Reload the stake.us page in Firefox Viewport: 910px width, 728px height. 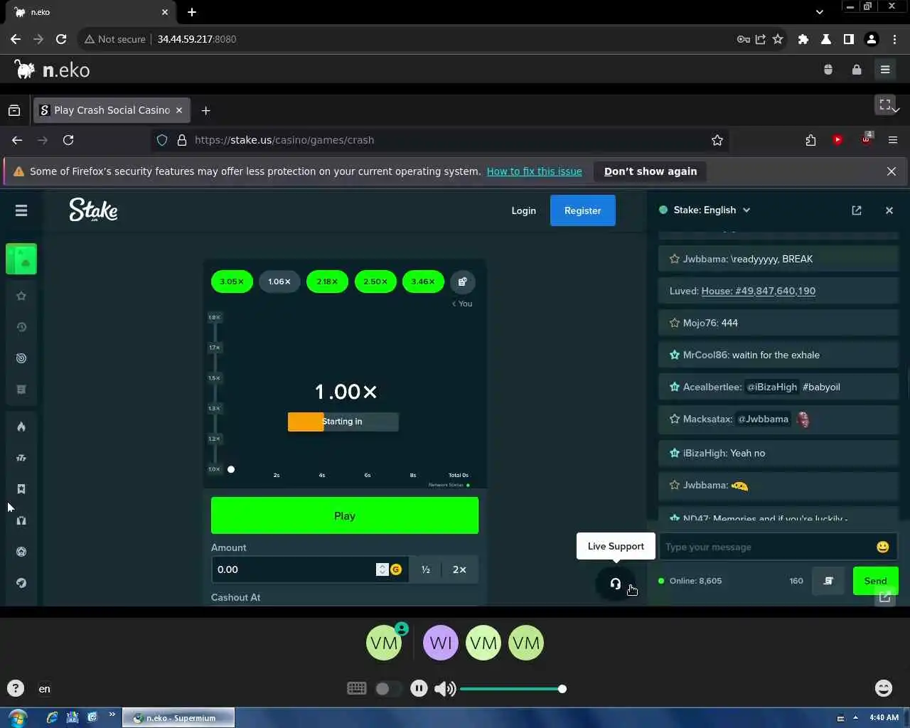pyautogui.click(x=68, y=140)
